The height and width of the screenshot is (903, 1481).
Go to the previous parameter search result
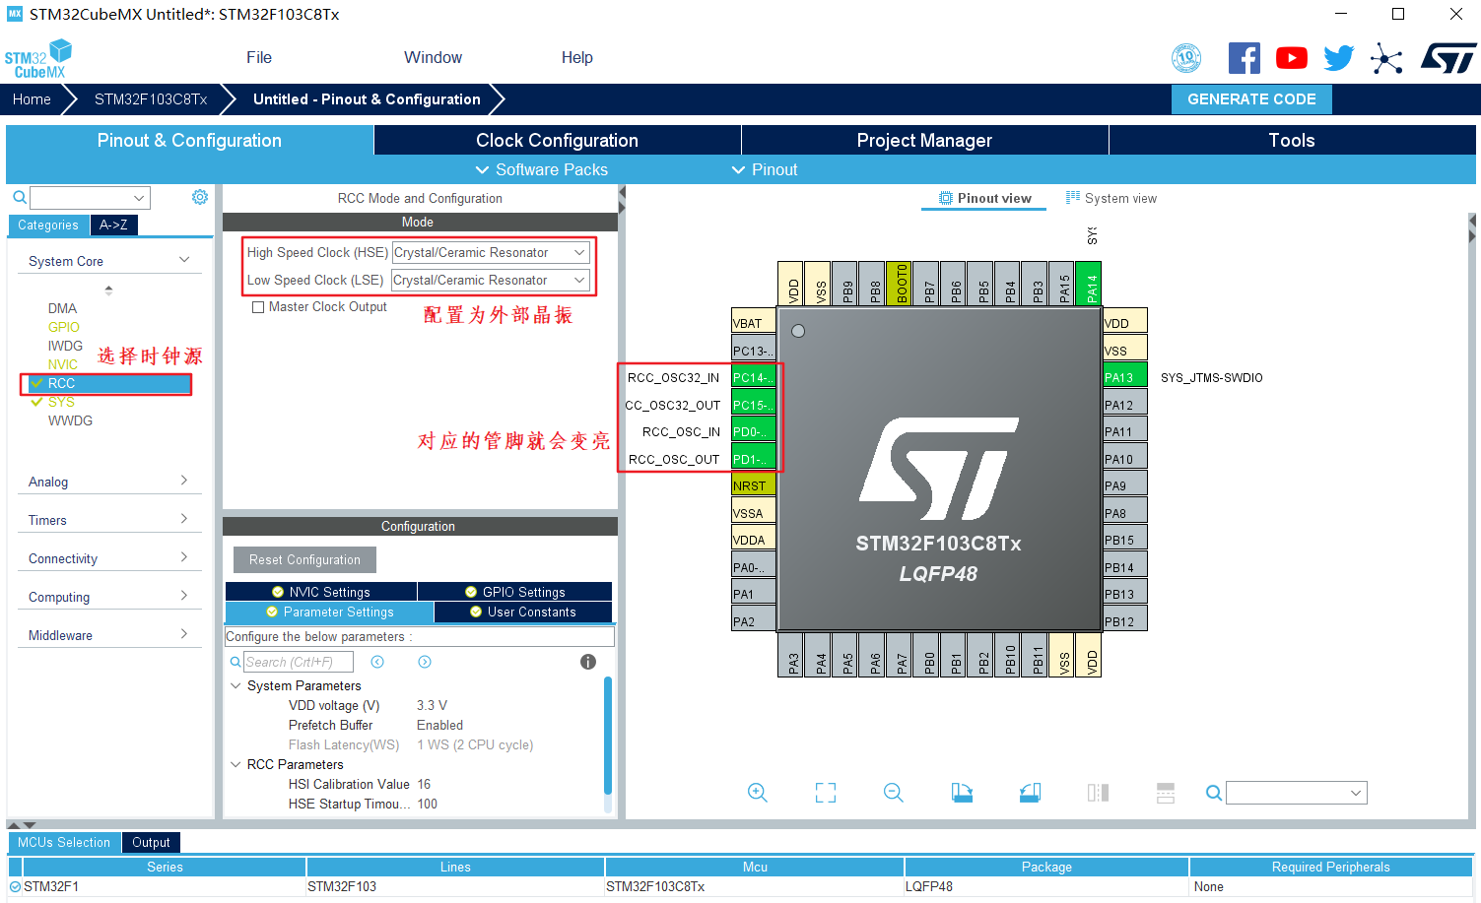(x=377, y=662)
